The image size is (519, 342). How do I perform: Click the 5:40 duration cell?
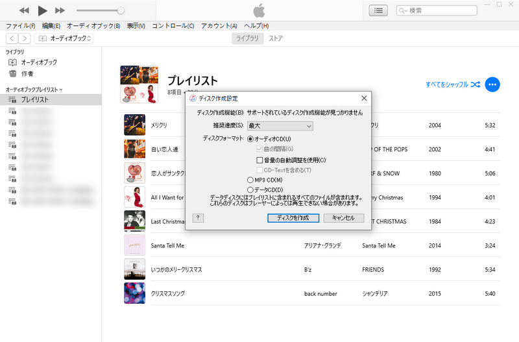click(490, 294)
